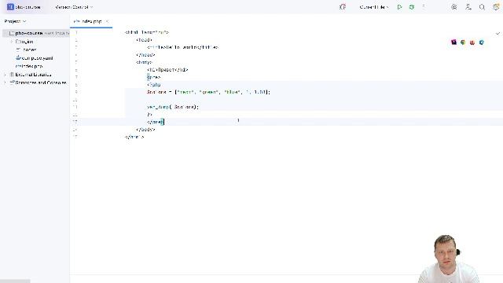Click the $colors array assignment line
The image size is (503, 283).
[x=208, y=92]
